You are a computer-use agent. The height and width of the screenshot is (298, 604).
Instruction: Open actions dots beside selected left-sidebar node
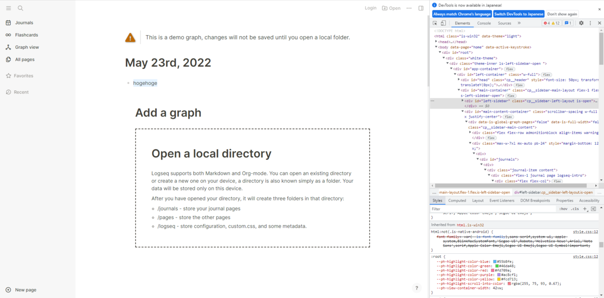[432, 101]
